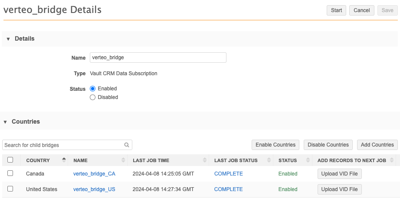Upload VID File for United States

pyautogui.click(x=339, y=189)
